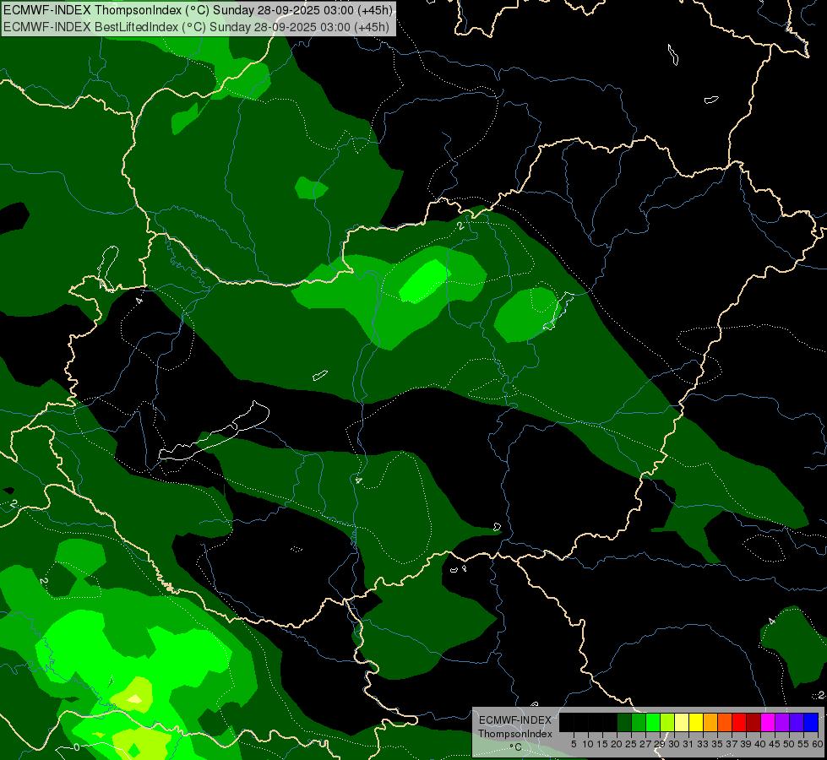
Task: Click the legend tick value 30
Action: click(674, 744)
